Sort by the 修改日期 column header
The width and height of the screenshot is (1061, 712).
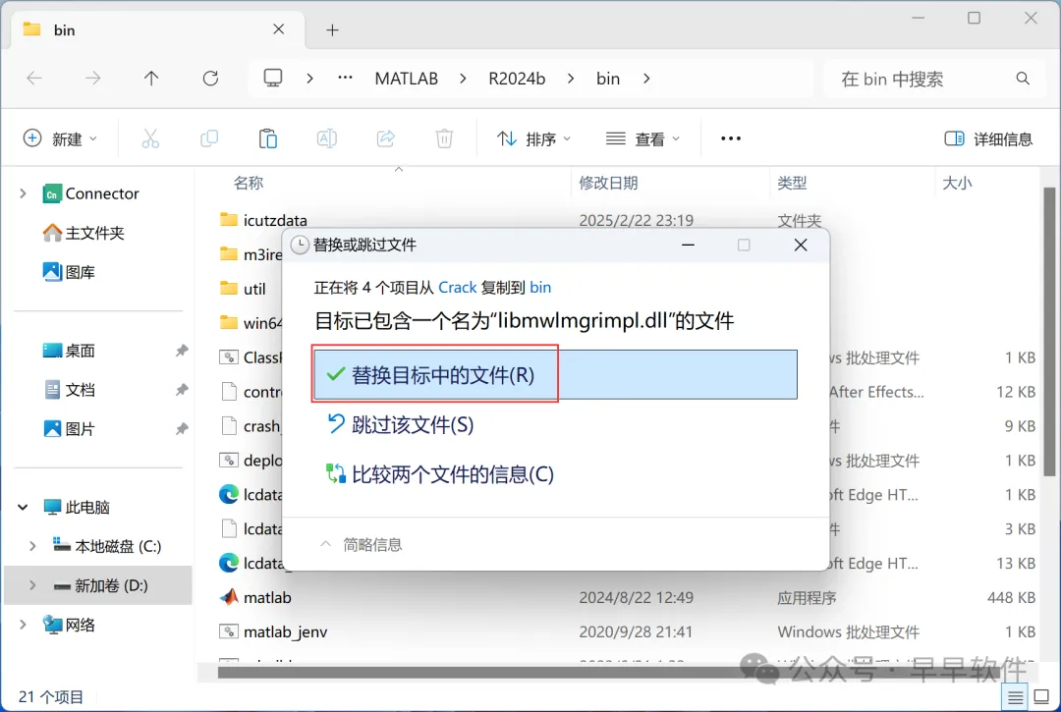[x=608, y=183]
